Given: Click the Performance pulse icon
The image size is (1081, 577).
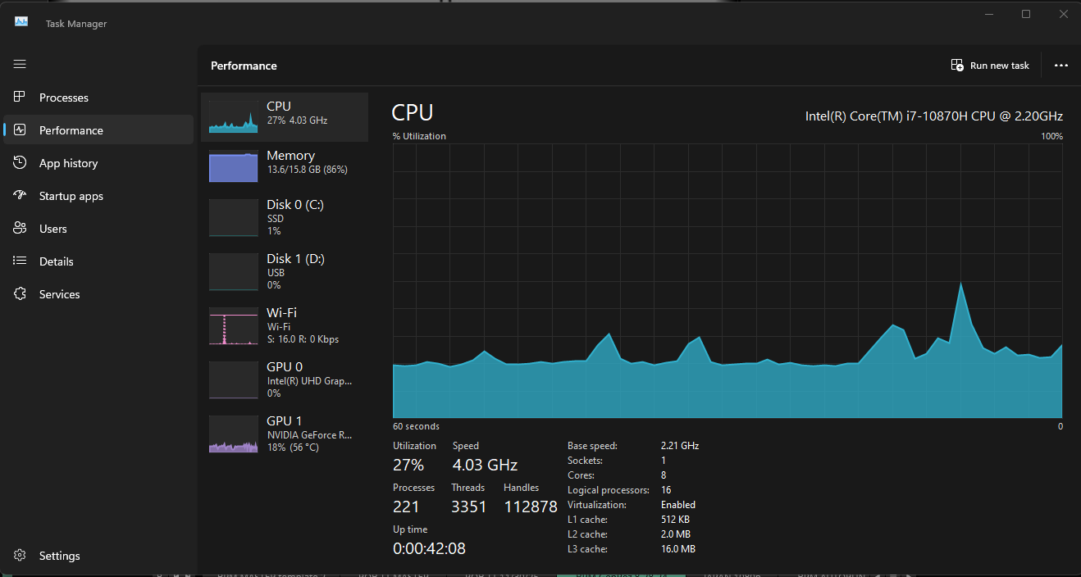Looking at the screenshot, I should tap(20, 130).
